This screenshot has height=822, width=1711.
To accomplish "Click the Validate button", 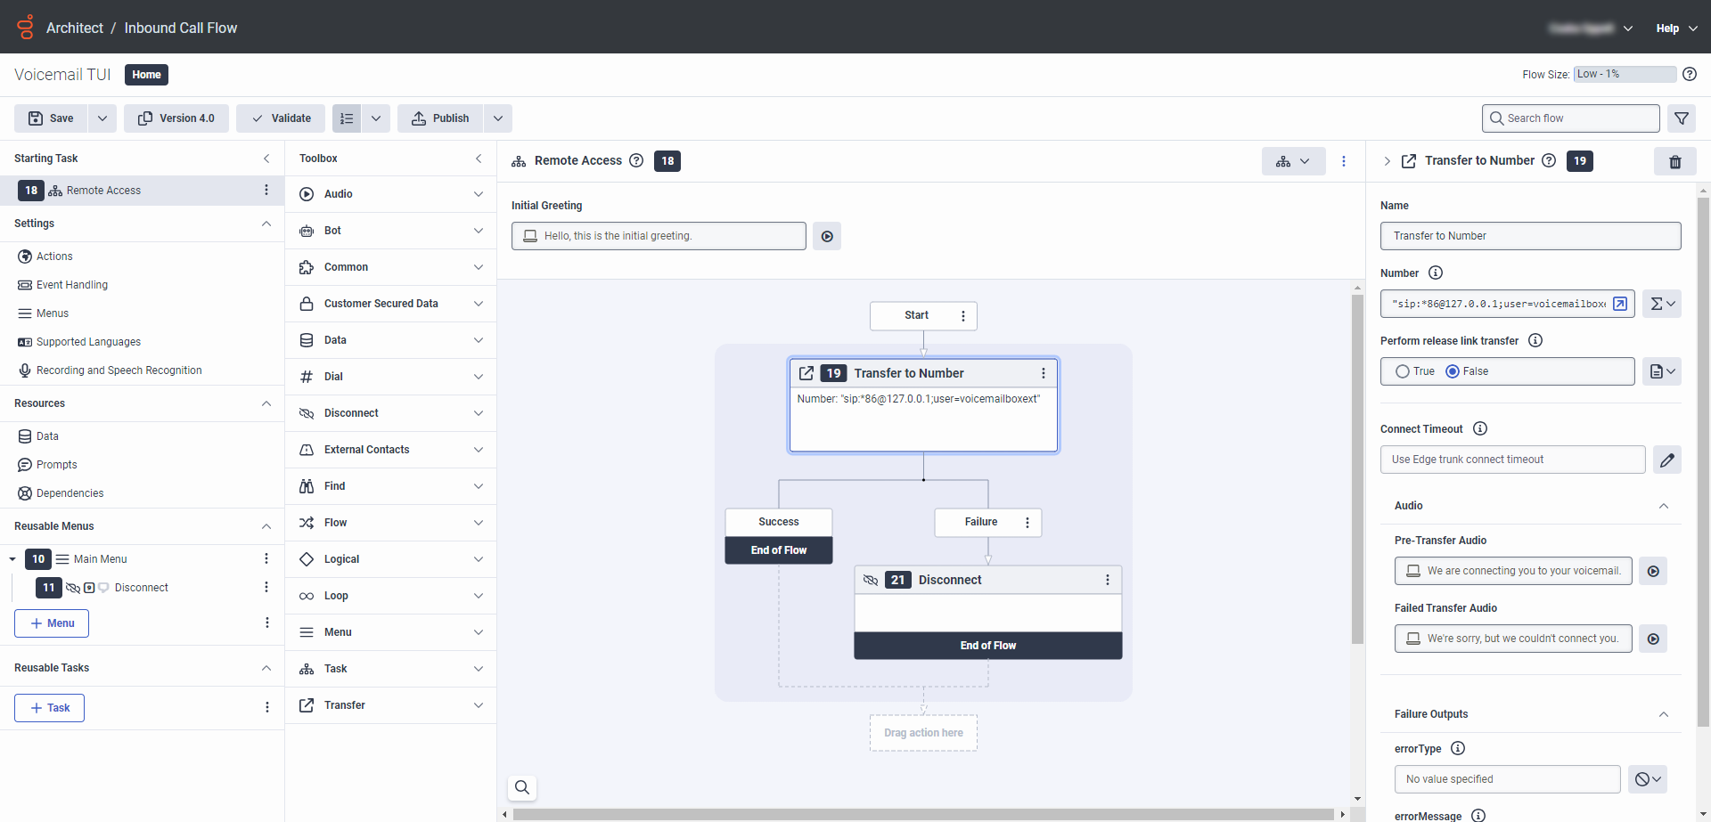I will 281,118.
